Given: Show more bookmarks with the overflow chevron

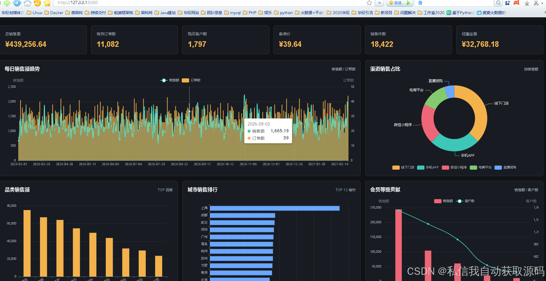Looking at the screenshot, I should tap(545, 13).
